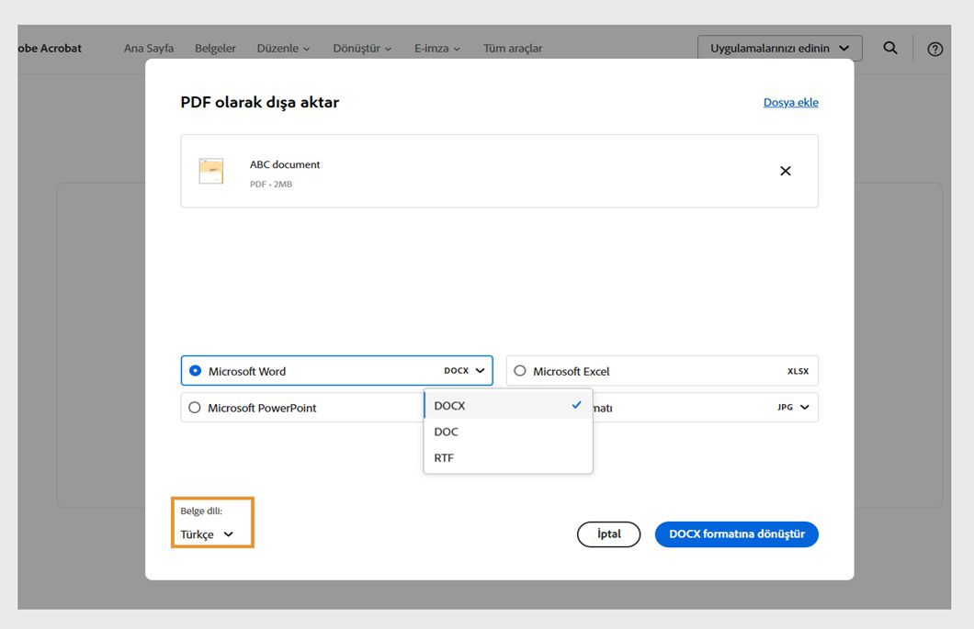The height and width of the screenshot is (629, 974).
Task: Expand the JPG image format dropdown
Action: [x=805, y=408]
